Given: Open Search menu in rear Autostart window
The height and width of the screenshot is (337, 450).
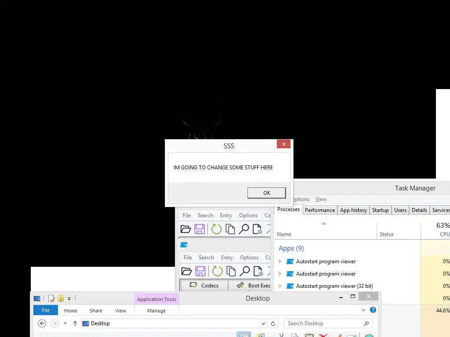Looking at the screenshot, I should 205,215.
